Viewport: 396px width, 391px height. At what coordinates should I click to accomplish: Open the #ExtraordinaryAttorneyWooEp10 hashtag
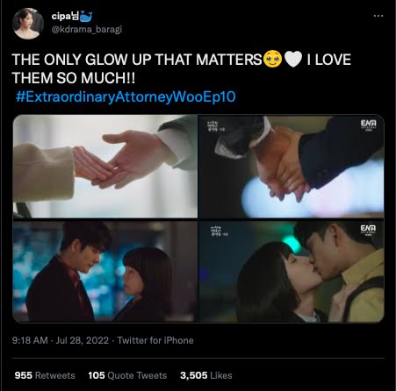click(126, 96)
